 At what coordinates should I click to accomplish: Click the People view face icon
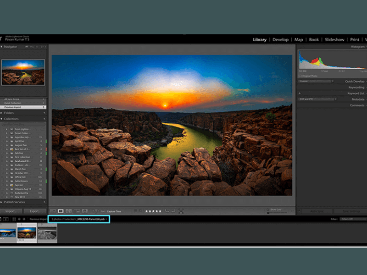[x=84, y=211]
